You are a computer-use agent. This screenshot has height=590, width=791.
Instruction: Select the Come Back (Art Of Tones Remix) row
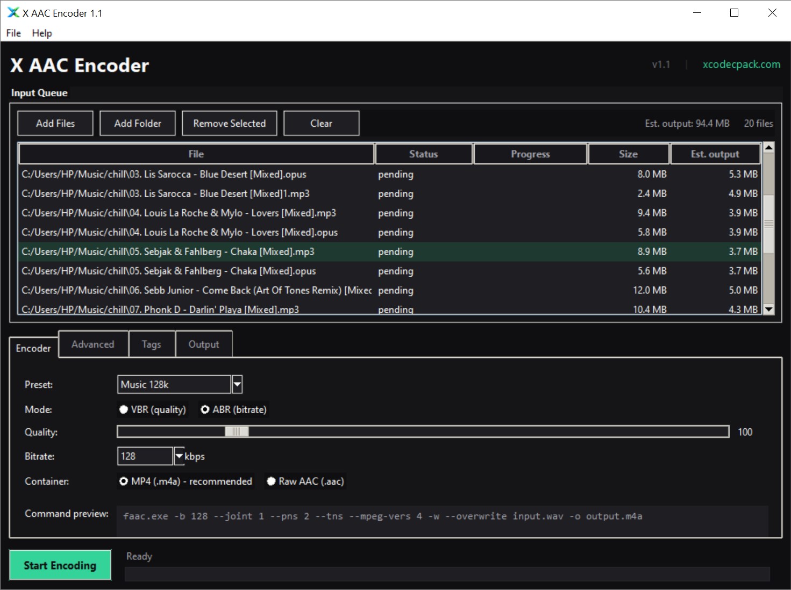(390, 290)
